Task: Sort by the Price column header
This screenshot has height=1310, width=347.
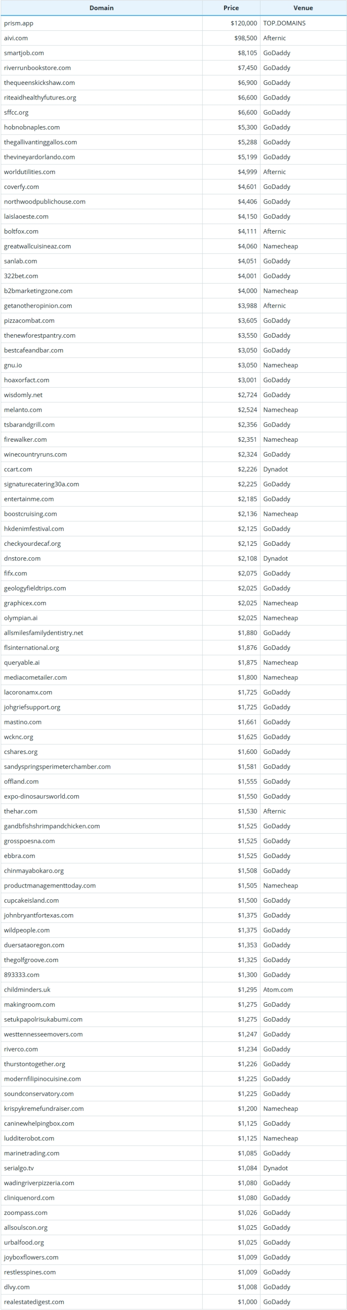Action: 231,8
